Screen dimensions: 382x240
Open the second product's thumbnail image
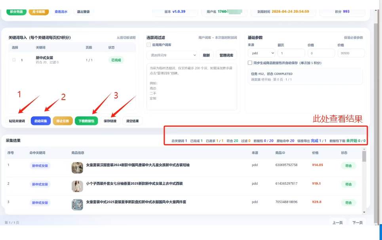pyautogui.click(x=77, y=186)
